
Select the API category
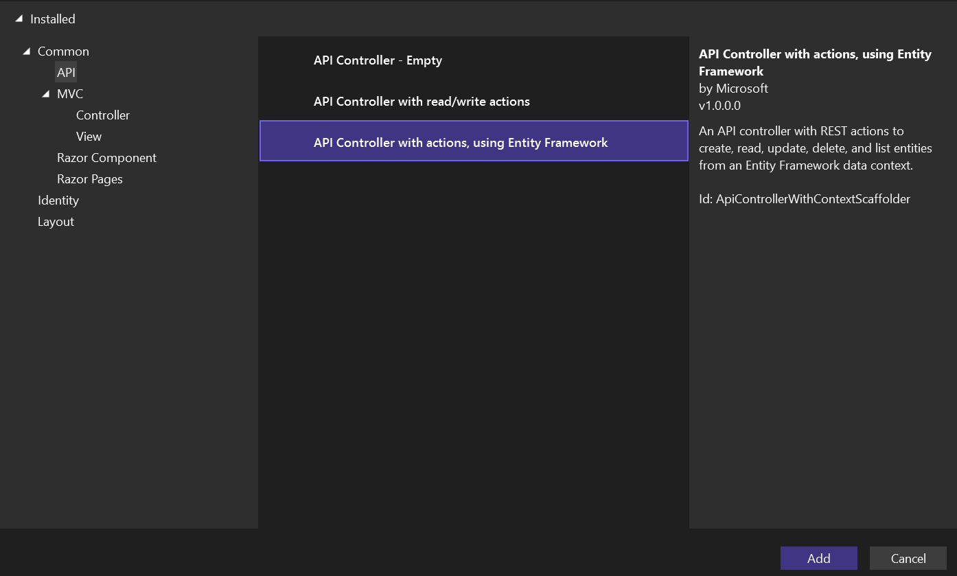pos(66,72)
